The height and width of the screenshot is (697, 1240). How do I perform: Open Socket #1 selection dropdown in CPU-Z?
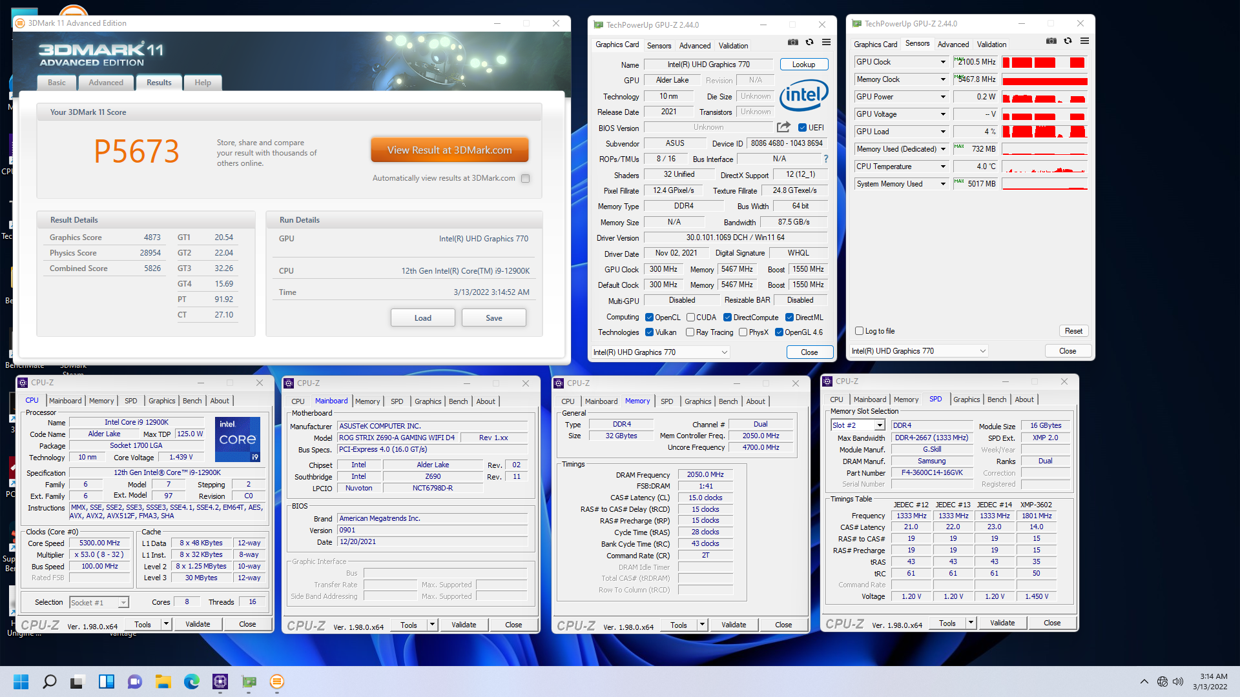(x=123, y=603)
